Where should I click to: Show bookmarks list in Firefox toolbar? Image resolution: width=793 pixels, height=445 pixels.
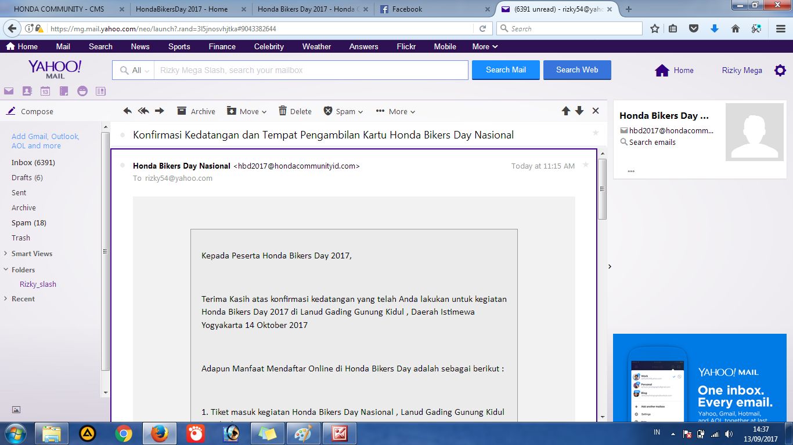click(673, 28)
